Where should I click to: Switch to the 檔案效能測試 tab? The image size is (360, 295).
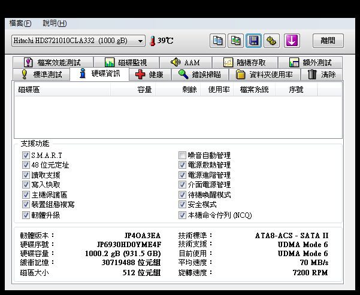point(53,62)
